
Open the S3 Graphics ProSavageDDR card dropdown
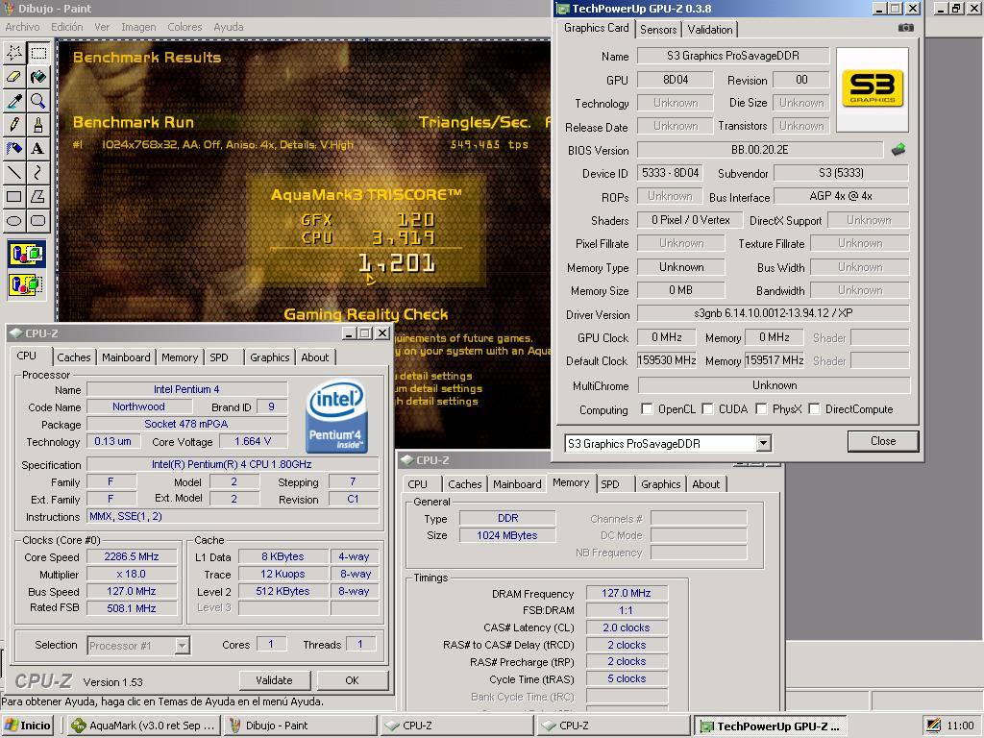click(x=762, y=443)
